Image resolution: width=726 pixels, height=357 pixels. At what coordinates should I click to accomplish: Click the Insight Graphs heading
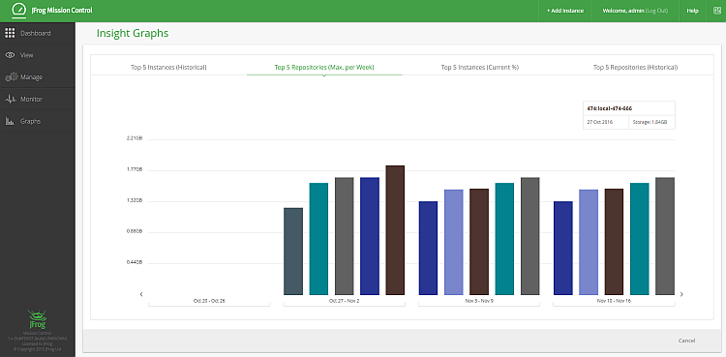point(133,33)
